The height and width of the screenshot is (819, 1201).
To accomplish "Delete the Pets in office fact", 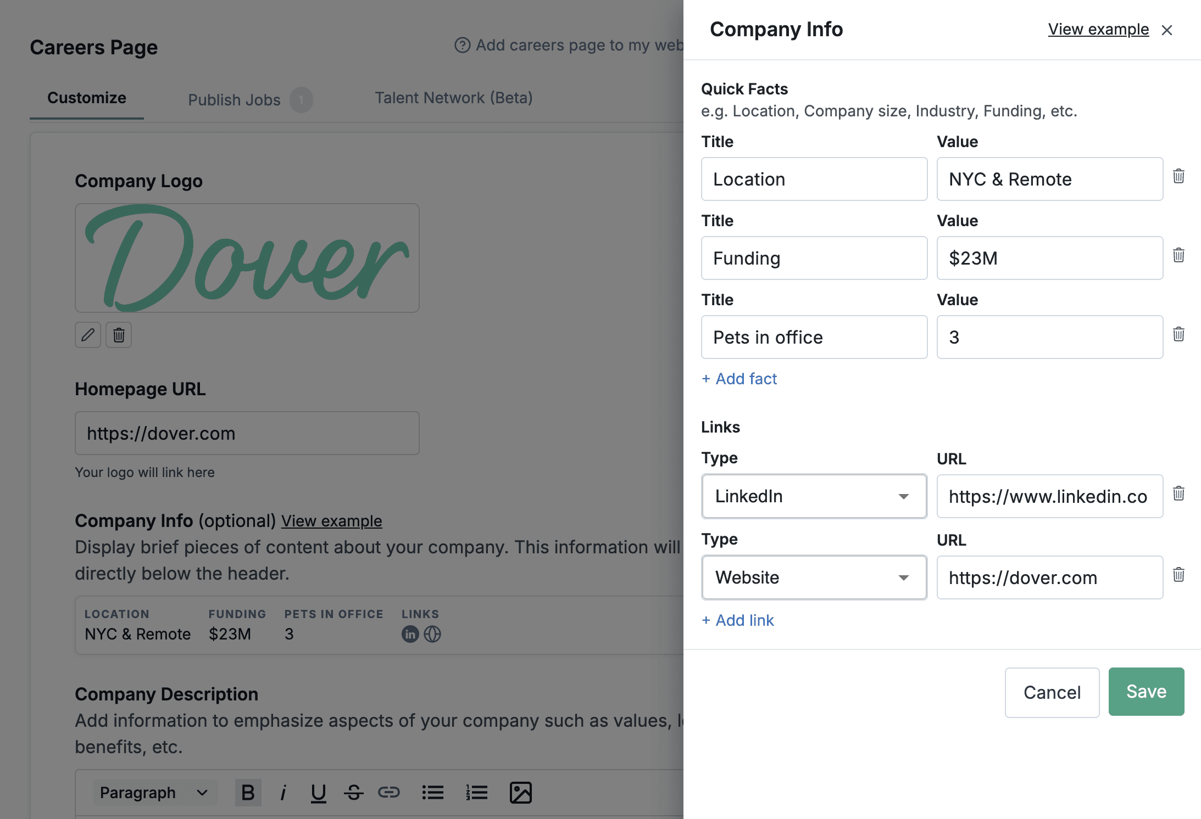I will pyautogui.click(x=1179, y=334).
